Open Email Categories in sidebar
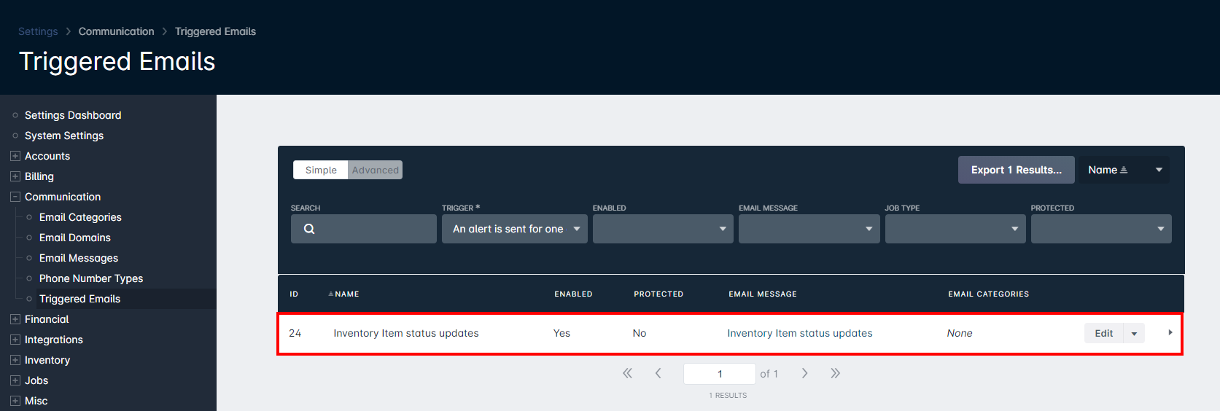Screen dimensions: 1220x411 pos(80,217)
